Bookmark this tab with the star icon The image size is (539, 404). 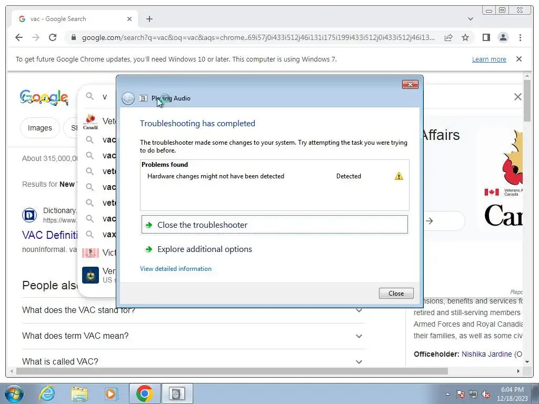point(465,37)
